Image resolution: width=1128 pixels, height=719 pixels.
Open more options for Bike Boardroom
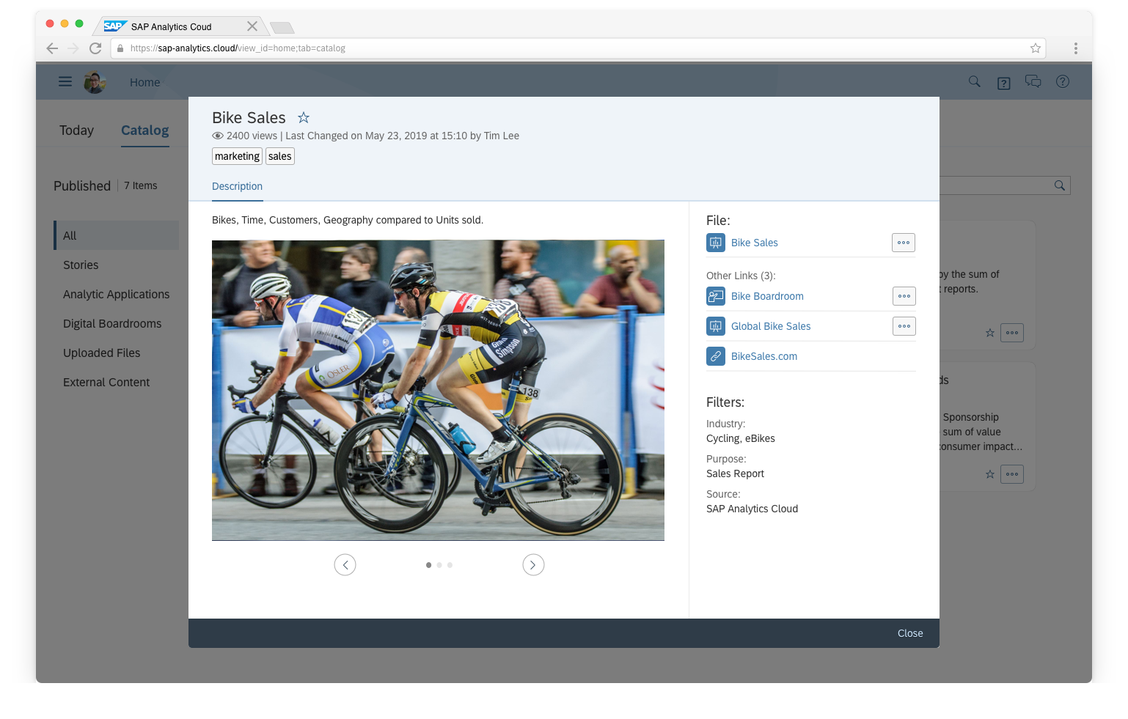(x=904, y=296)
